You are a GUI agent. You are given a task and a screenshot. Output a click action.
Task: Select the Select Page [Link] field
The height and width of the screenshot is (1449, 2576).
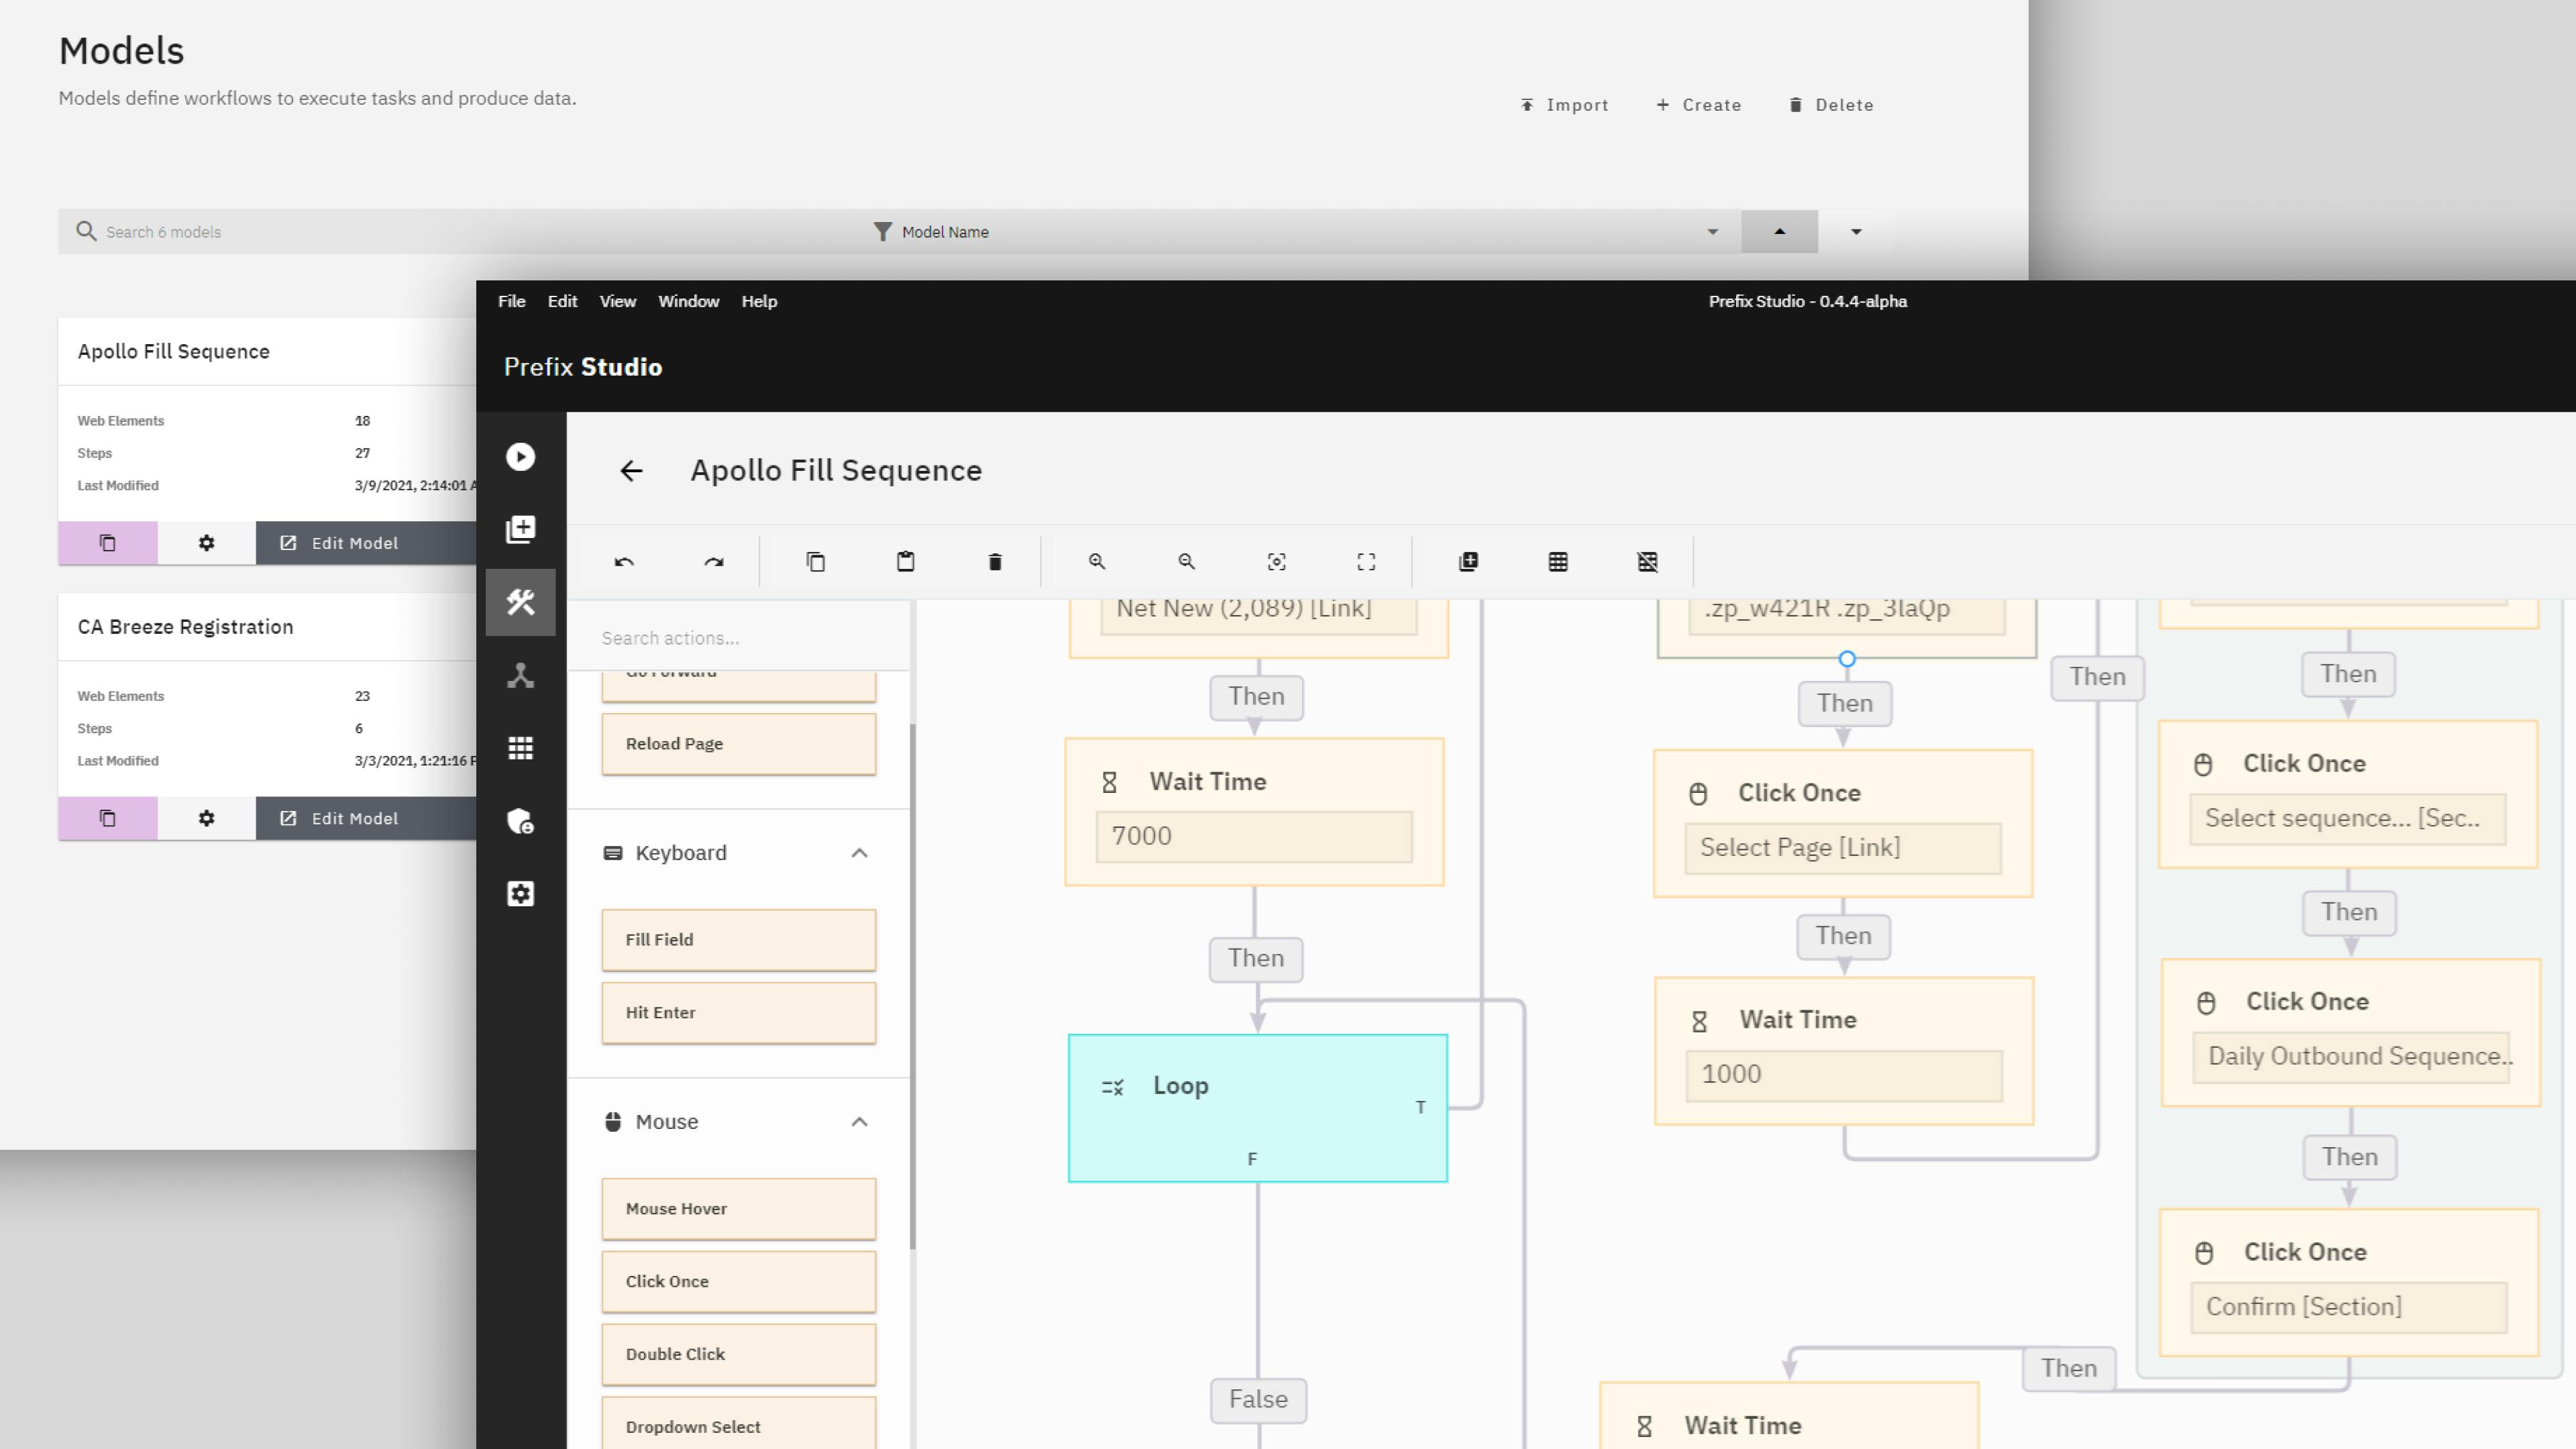click(1843, 848)
